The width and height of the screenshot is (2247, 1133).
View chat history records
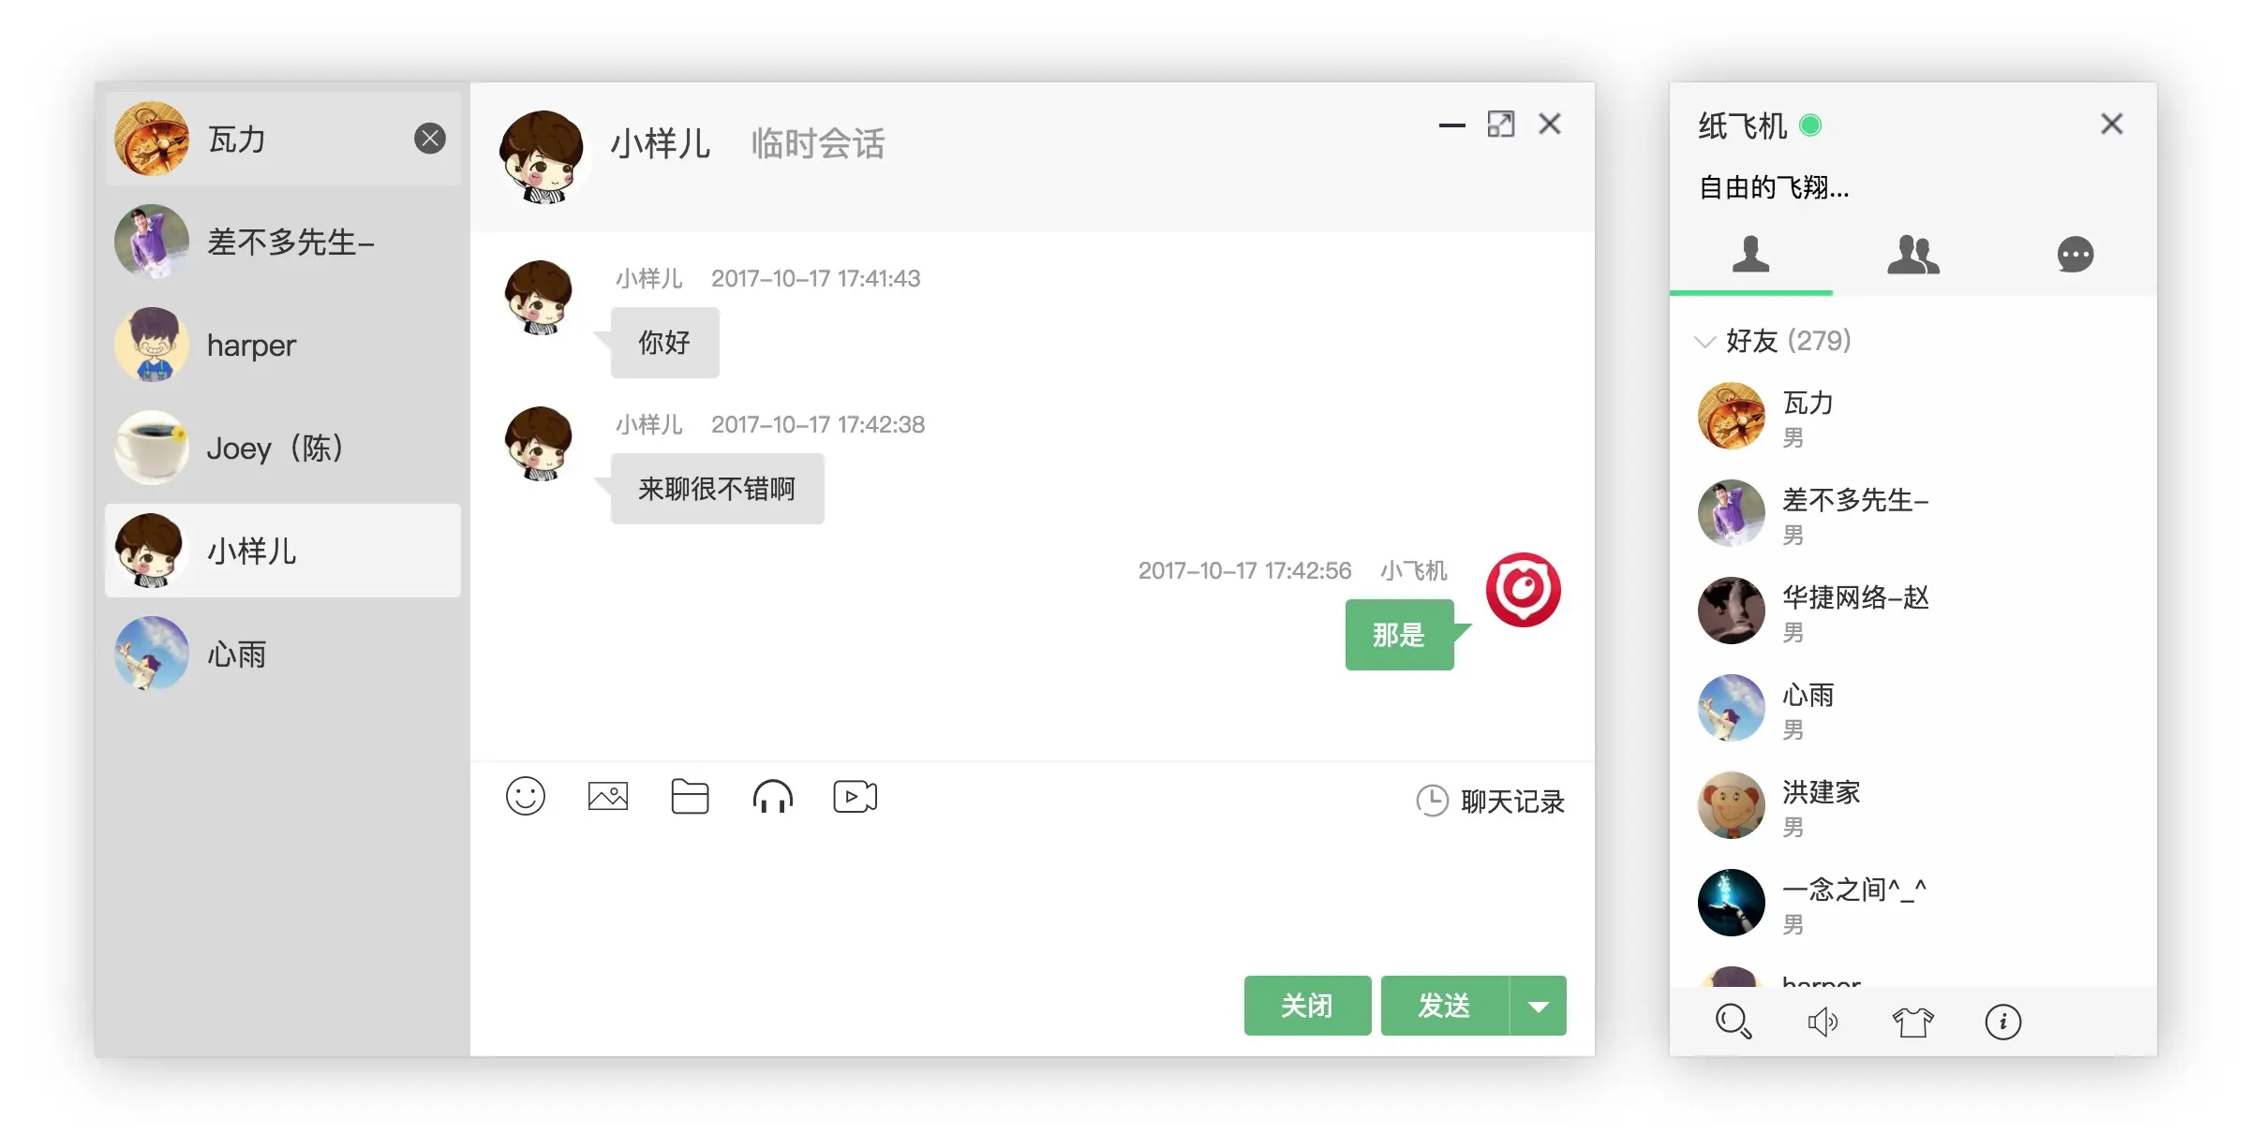point(1489,799)
